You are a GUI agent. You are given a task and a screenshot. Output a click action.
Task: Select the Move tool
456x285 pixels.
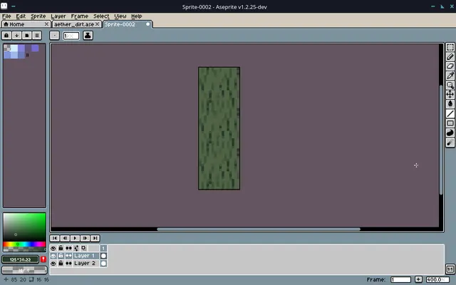(x=450, y=95)
